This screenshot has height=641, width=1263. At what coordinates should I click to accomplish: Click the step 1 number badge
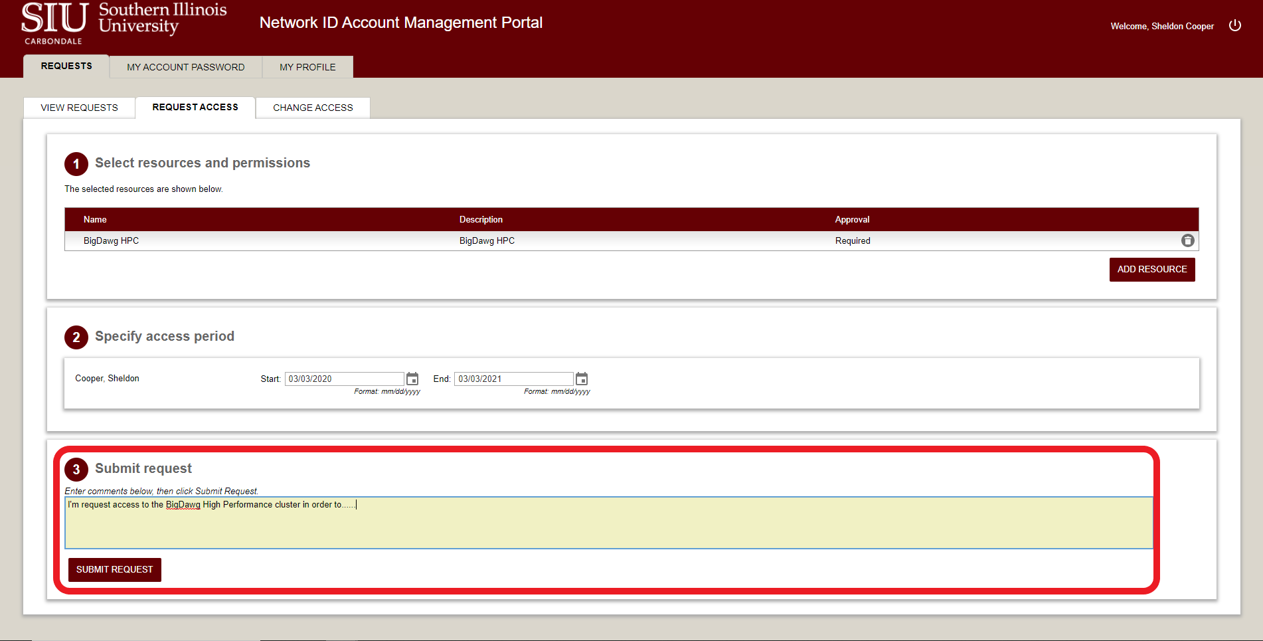click(76, 164)
